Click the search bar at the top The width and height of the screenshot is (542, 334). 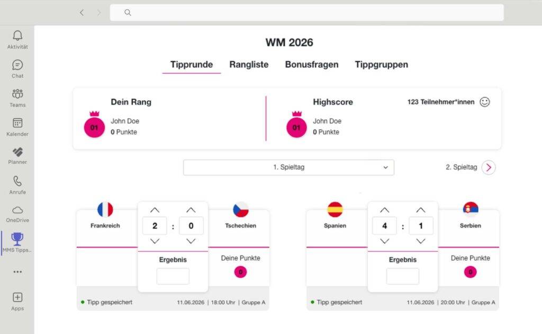click(307, 12)
